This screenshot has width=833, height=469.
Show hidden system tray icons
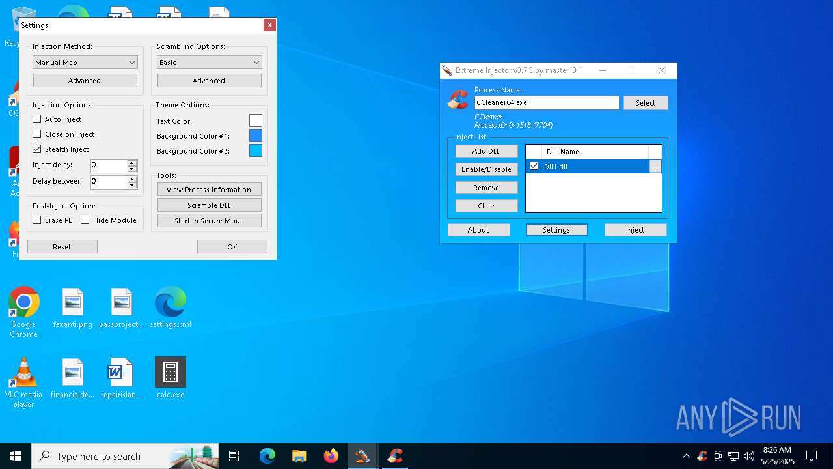(686, 456)
